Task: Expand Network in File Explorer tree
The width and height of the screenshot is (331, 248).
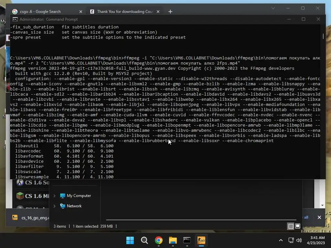Action: pos(54,206)
